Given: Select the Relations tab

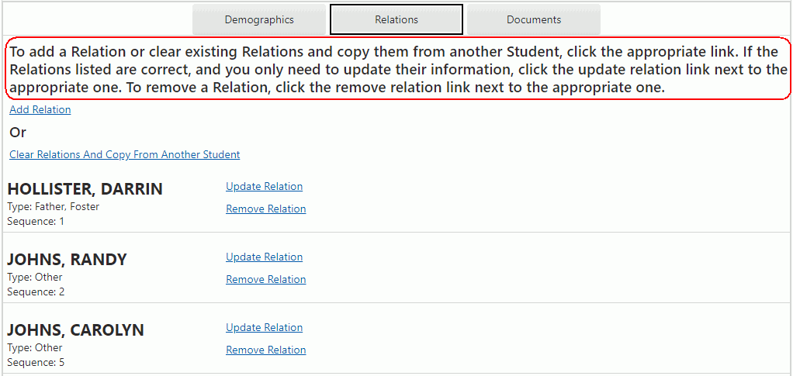Looking at the screenshot, I should (x=396, y=19).
